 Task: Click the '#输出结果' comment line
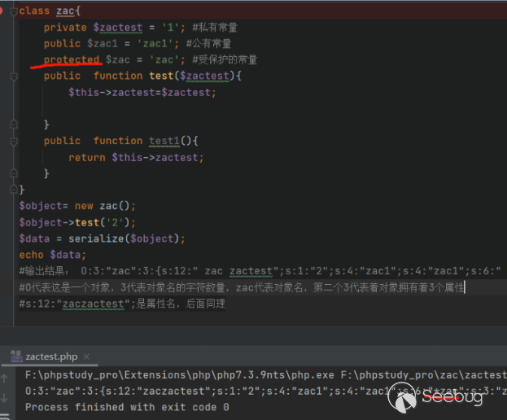click(260, 271)
